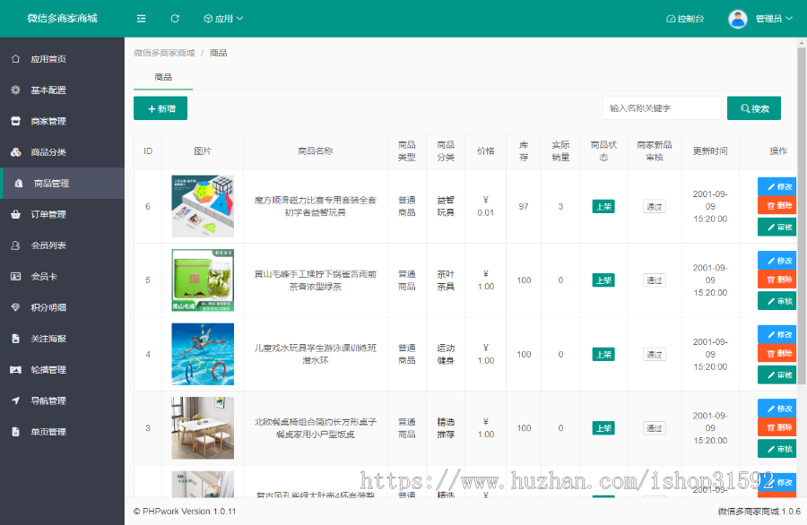Screen dimensions: 807x525
Task: Click the 搜索 search button
Action: coord(754,108)
